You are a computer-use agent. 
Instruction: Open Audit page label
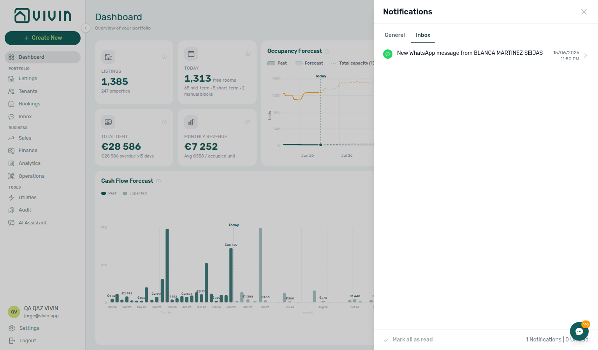pyautogui.click(x=25, y=210)
